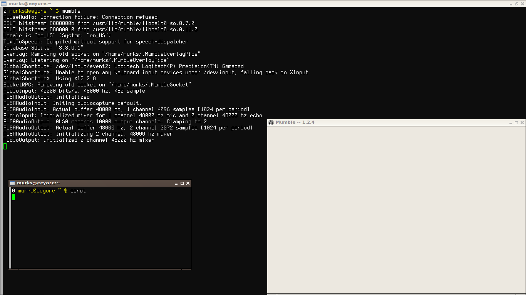Close the large background terminal window
Viewport: 526px width, 295px height.
coord(522,4)
